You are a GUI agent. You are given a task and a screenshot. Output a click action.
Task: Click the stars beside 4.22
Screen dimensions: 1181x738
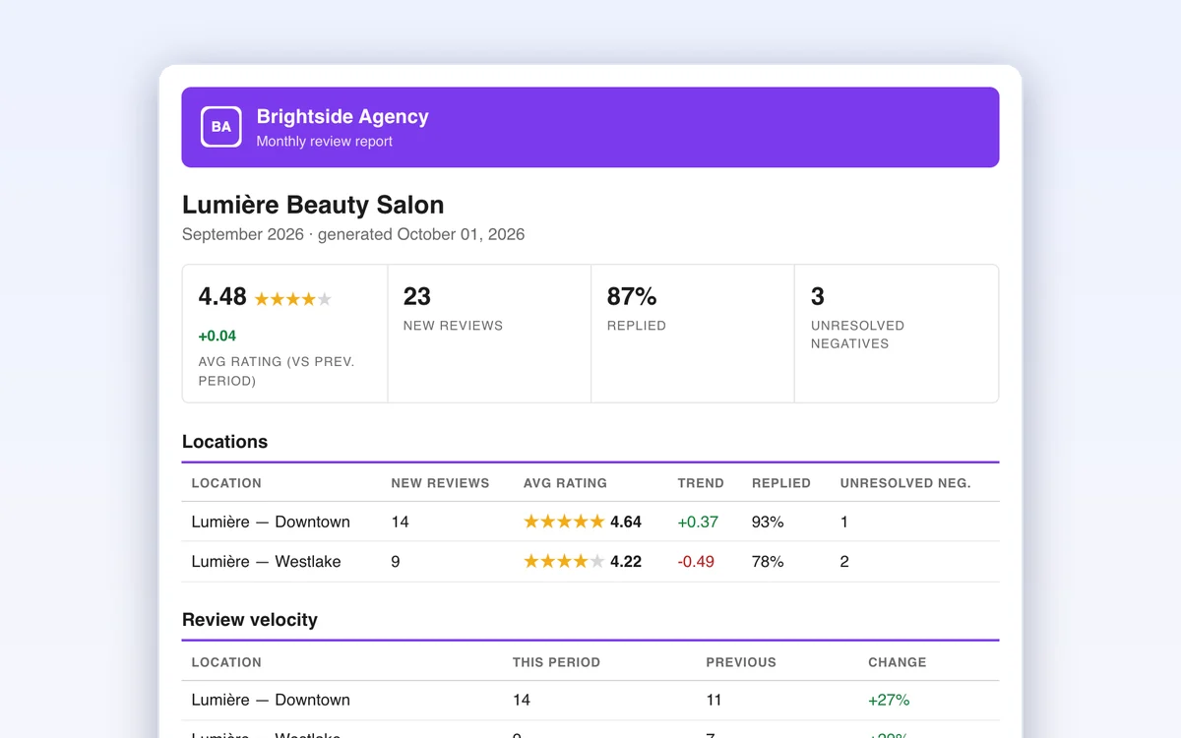(x=564, y=562)
